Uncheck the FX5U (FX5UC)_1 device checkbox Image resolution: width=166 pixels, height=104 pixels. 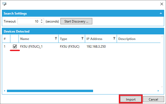tap(15, 46)
